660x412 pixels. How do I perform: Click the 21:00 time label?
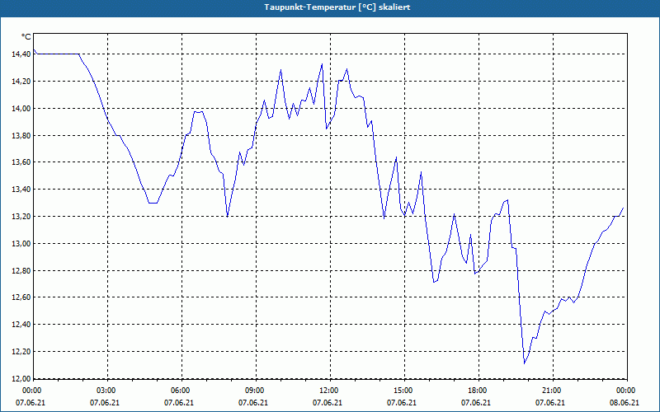click(552, 391)
